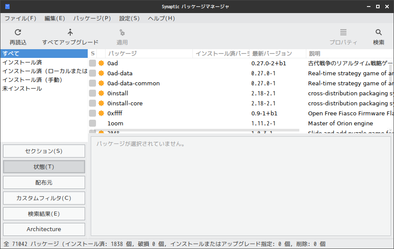Click 'Master of Orion engine' description
This screenshot has width=394, height=249.
pyautogui.click(x=340, y=123)
